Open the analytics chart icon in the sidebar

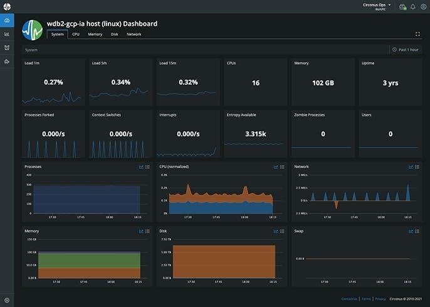tap(7, 34)
